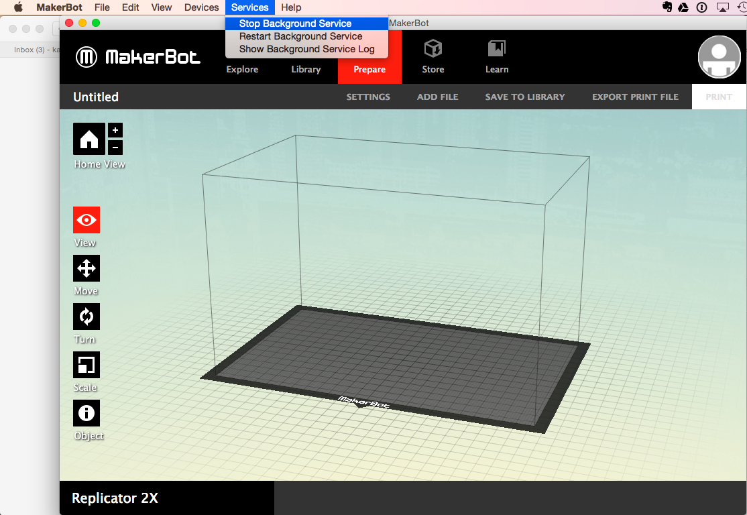Click Export Print File
747x515 pixels.
coord(635,97)
